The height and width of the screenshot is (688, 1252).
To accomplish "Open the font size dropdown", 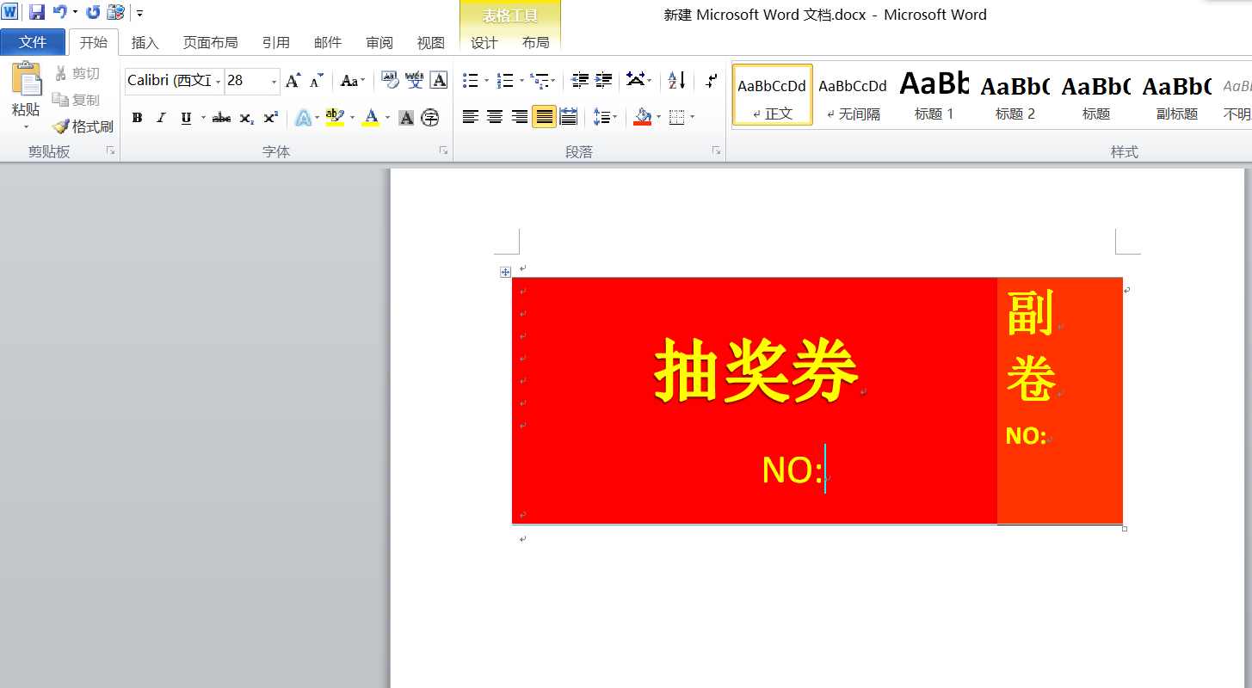I will tap(274, 81).
